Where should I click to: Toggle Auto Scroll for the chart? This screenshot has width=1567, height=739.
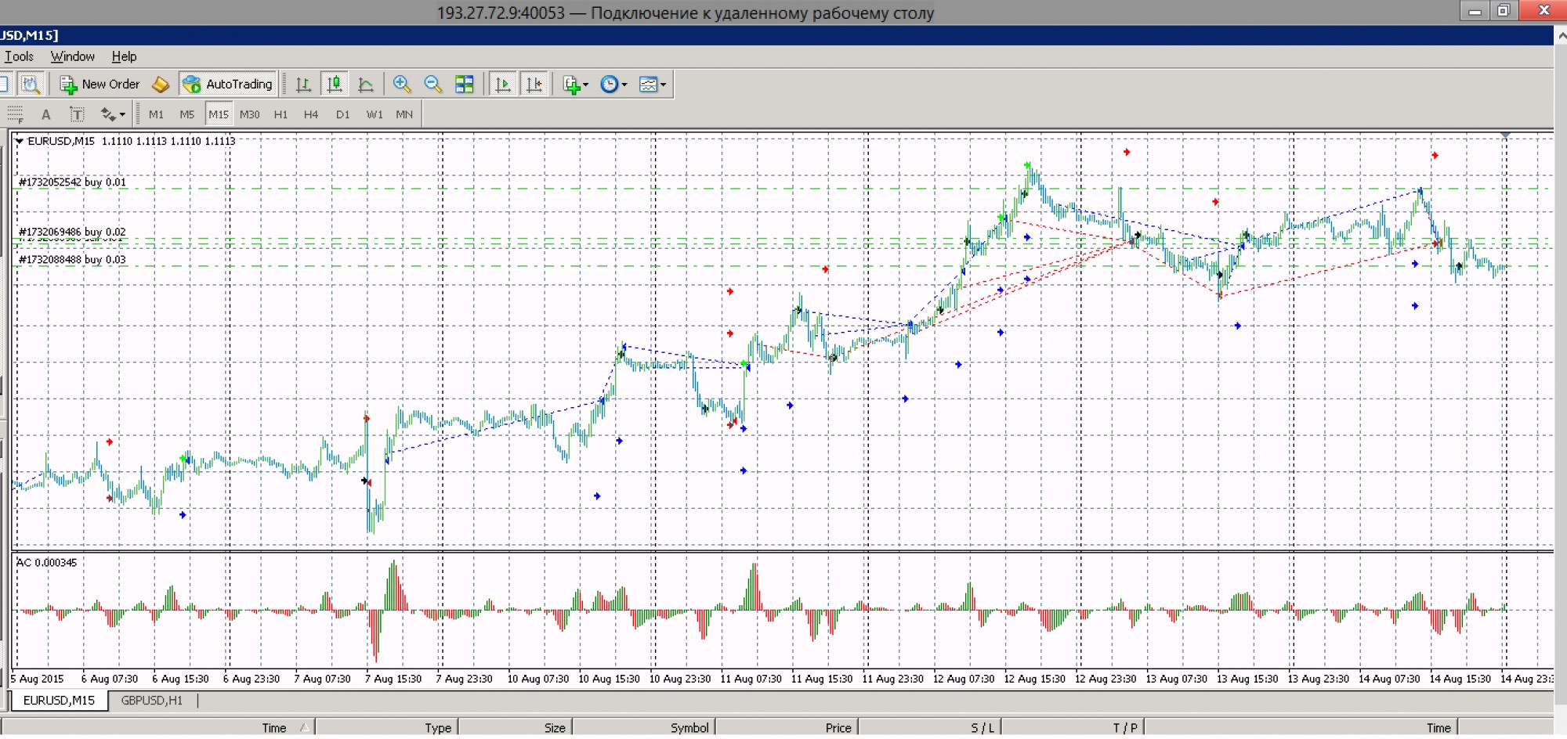[x=503, y=85]
